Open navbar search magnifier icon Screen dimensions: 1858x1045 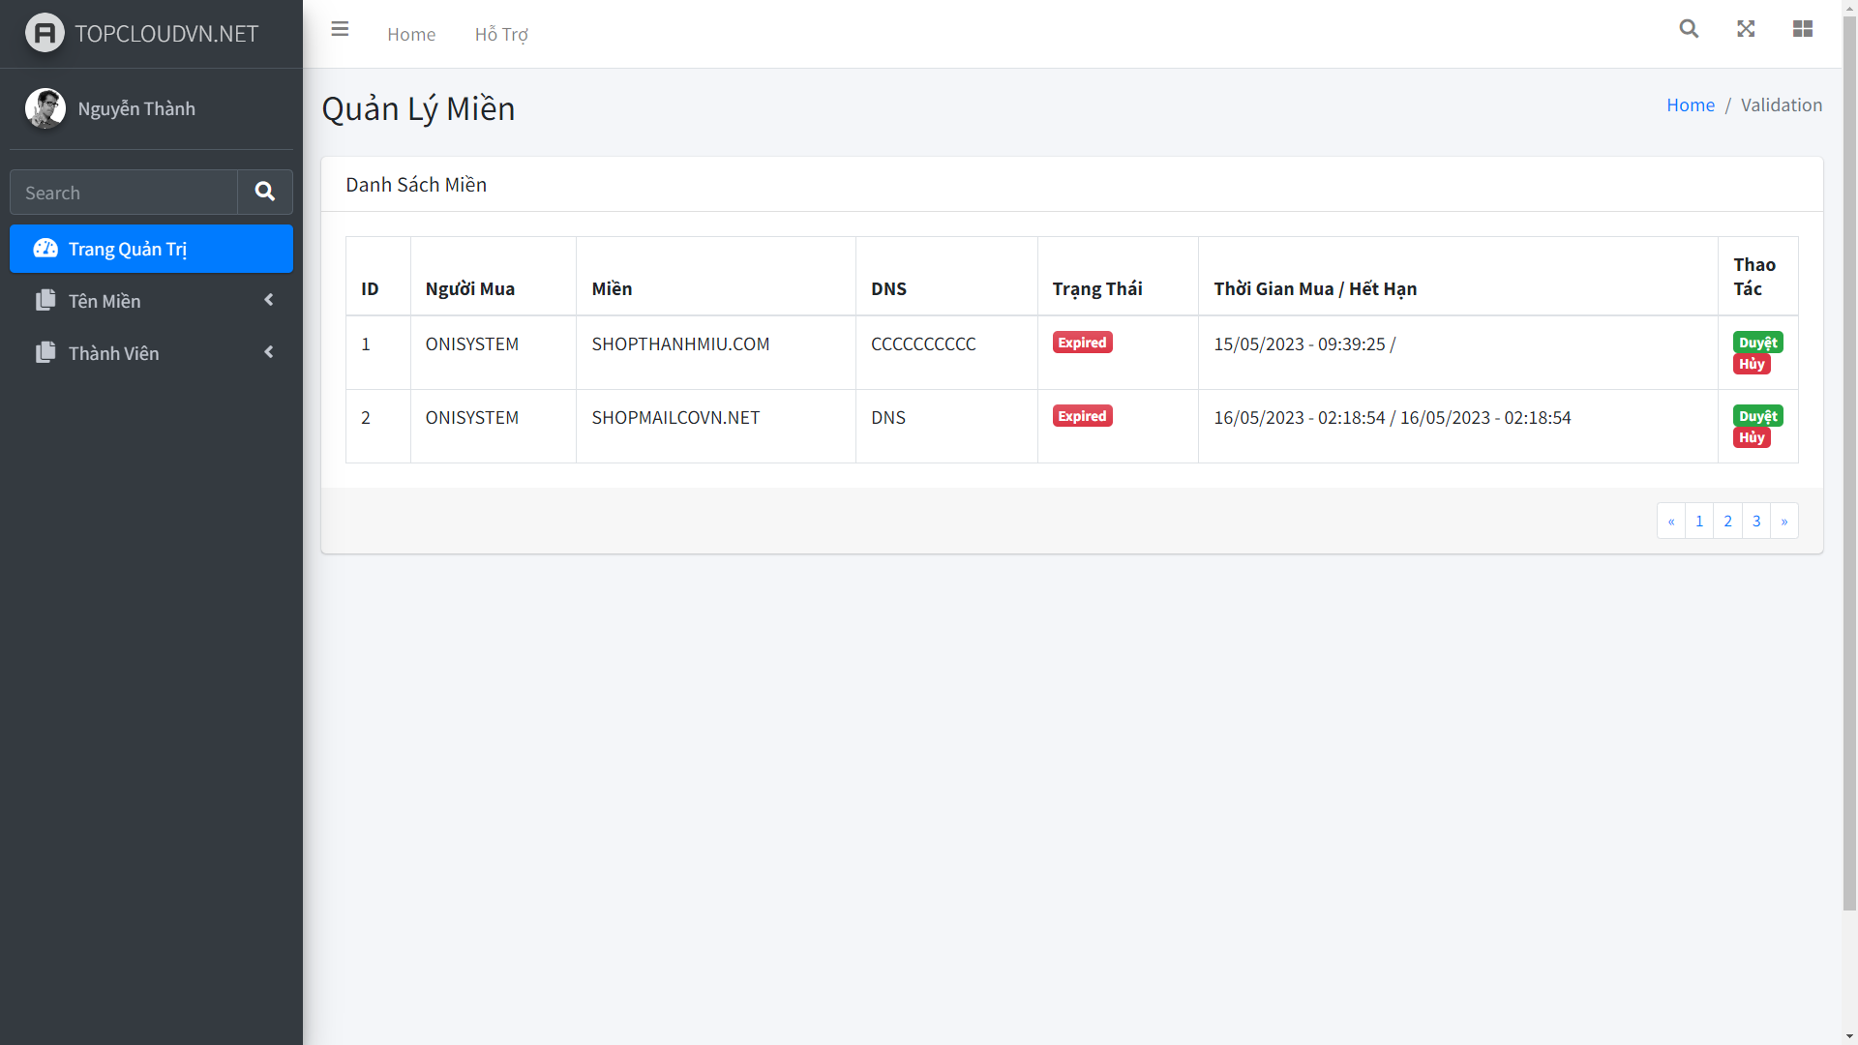pos(1689,29)
